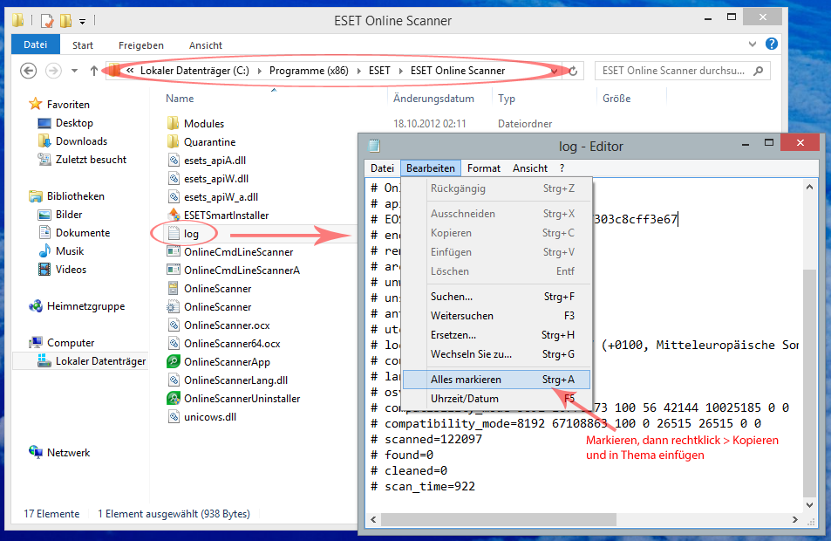Image resolution: width=831 pixels, height=541 pixels.
Task: Click the Programme (x86) breadcrumb
Action: (309, 71)
